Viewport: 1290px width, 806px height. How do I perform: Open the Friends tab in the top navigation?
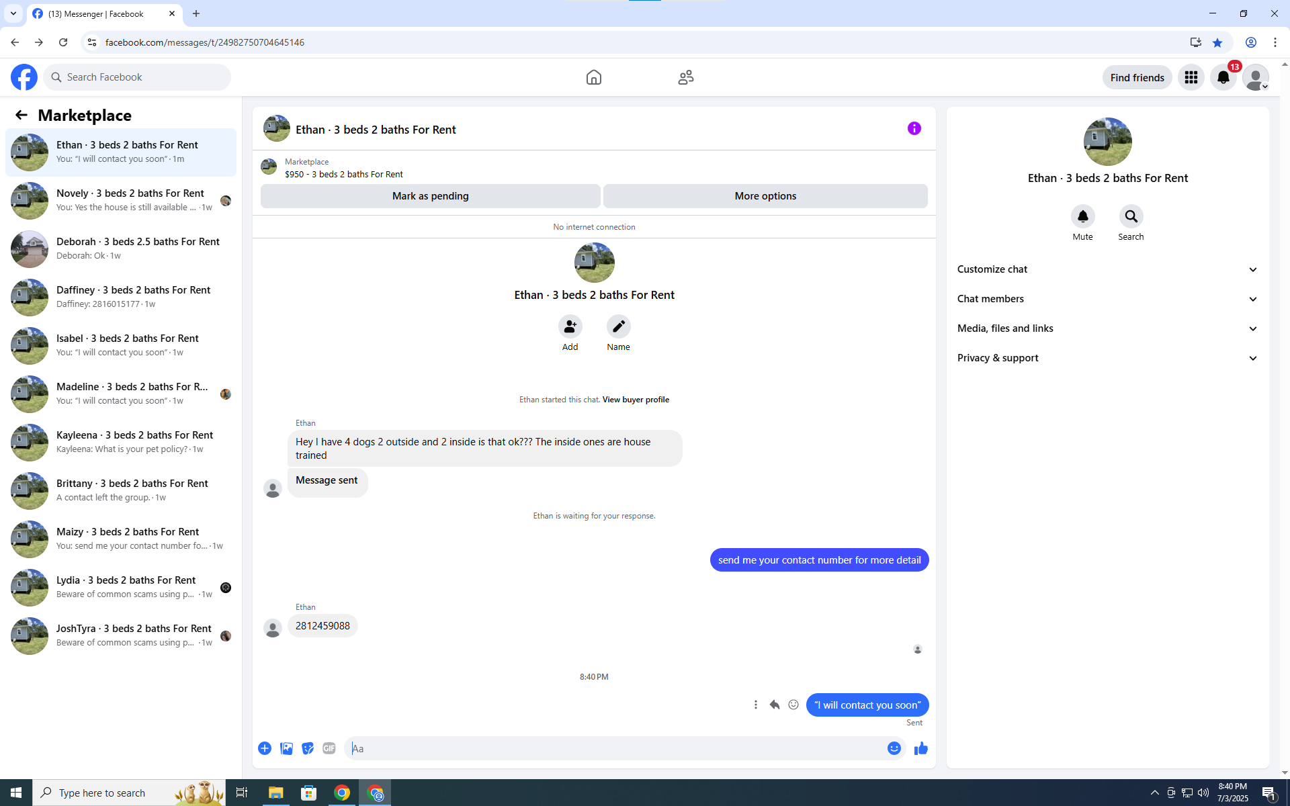685,77
